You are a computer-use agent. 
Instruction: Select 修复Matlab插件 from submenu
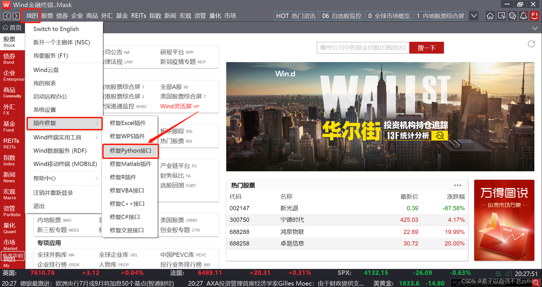(130, 164)
